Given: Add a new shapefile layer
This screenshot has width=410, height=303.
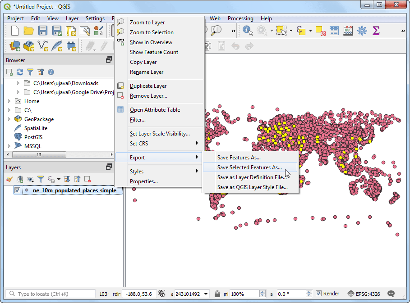Looking at the screenshot, I should click(x=43, y=45).
